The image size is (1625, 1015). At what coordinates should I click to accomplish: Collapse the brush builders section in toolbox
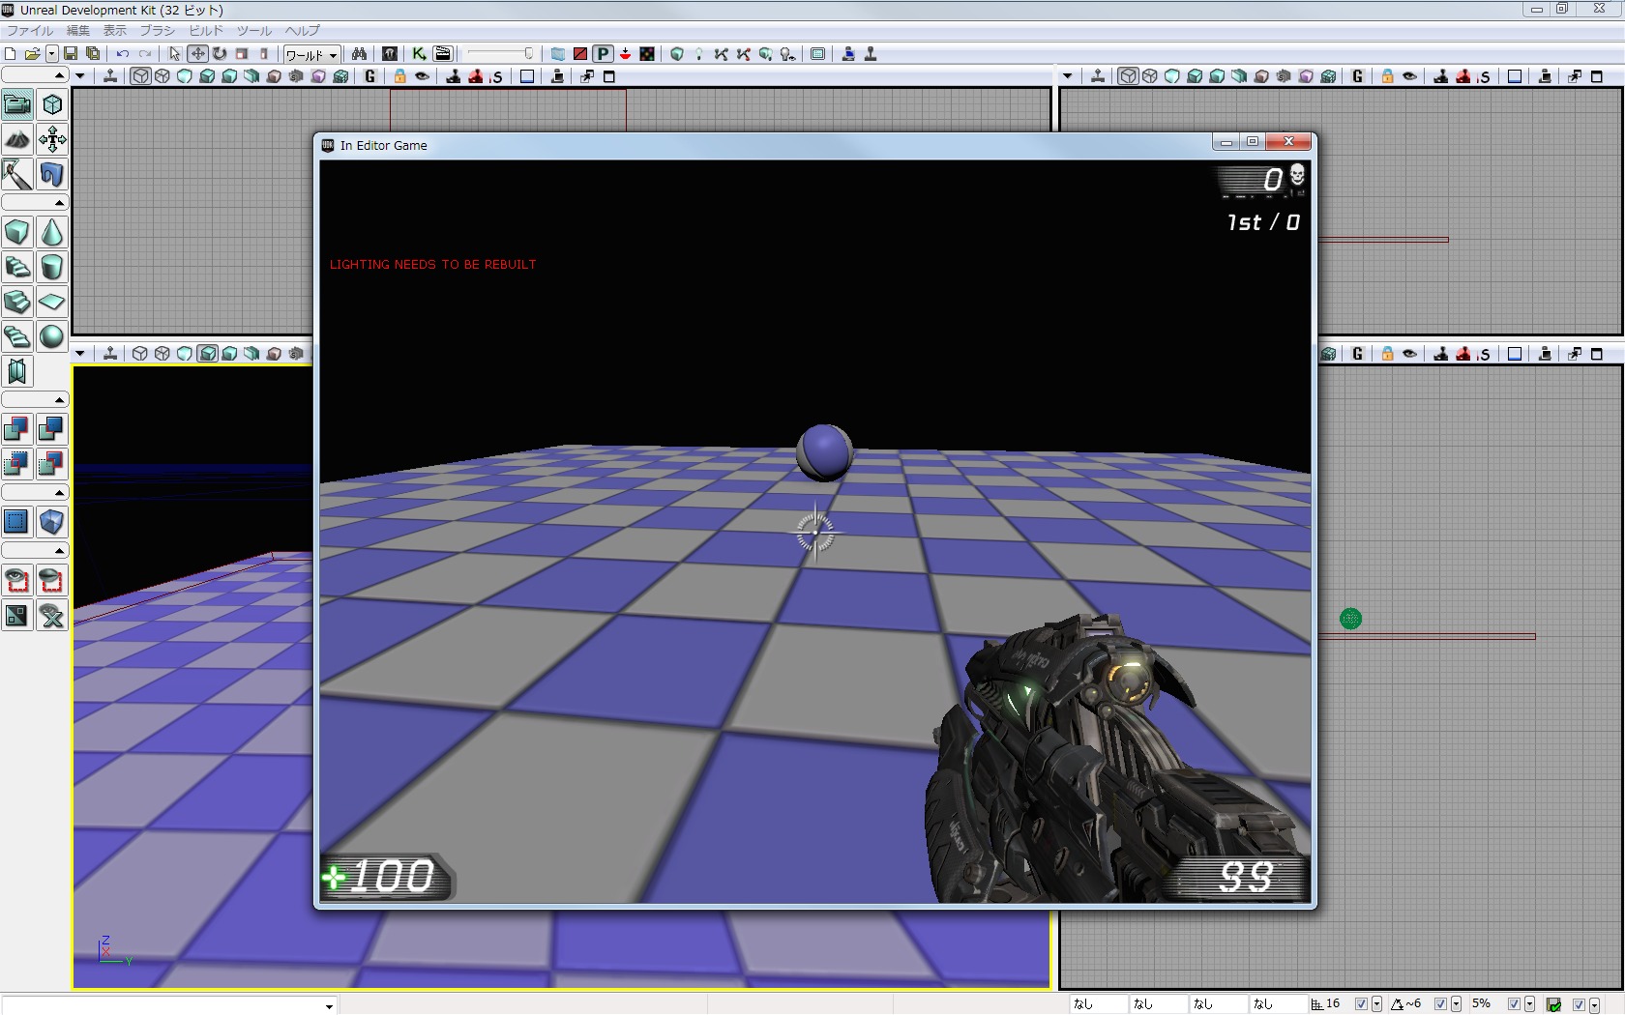coord(59,203)
